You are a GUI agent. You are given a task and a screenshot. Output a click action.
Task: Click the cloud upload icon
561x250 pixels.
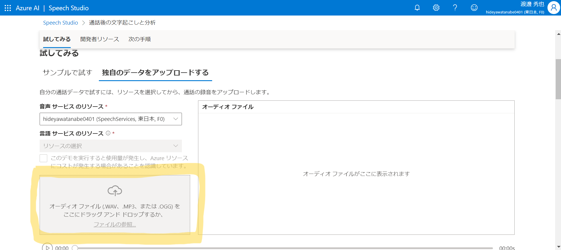point(115,191)
